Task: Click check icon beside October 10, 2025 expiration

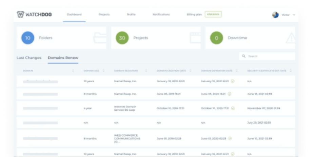Action: 233,108
